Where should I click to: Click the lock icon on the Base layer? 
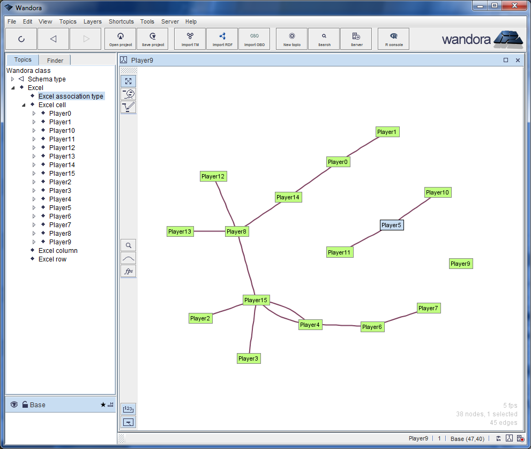(x=26, y=405)
